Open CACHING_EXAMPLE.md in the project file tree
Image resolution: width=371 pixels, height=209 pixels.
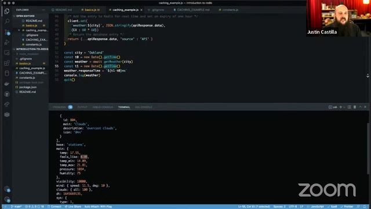click(33, 73)
